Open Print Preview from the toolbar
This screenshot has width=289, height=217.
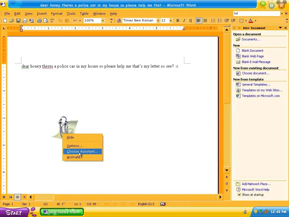[46, 20]
